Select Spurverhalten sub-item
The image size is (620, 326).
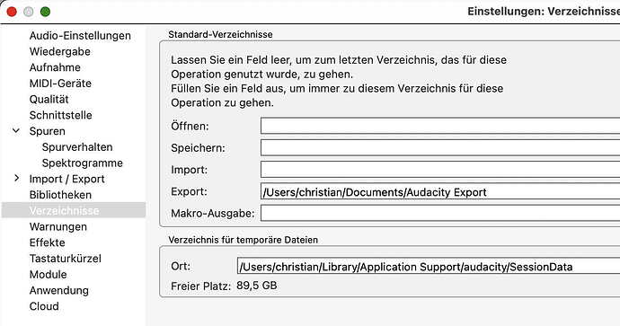point(77,147)
